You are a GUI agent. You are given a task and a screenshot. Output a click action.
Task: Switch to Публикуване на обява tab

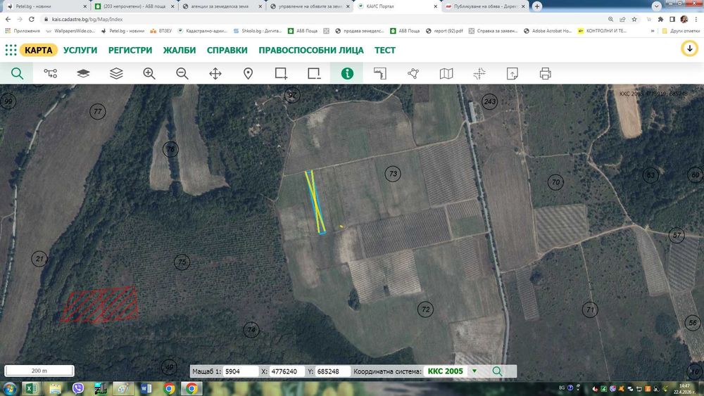click(x=485, y=6)
